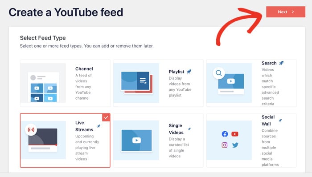
Task: Click the Channel title text
Action: point(84,68)
